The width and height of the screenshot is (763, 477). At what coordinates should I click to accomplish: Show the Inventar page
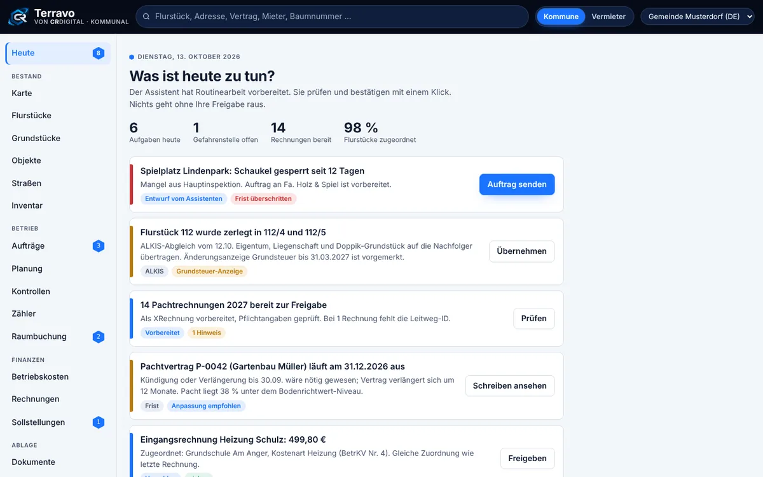point(58,205)
